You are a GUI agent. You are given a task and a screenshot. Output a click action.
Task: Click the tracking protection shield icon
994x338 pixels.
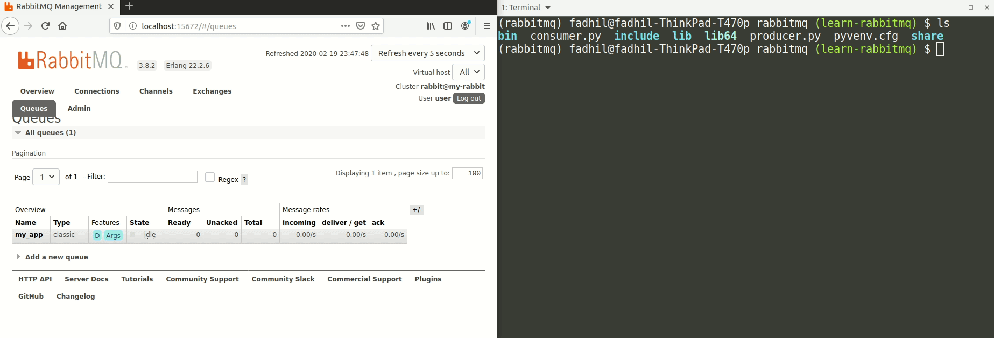click(117, 26)
